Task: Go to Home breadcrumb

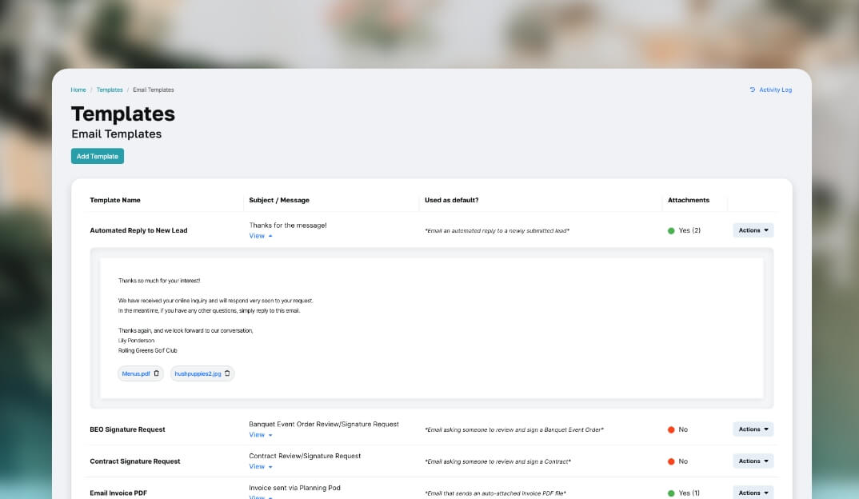Action: tap(78, 90)
